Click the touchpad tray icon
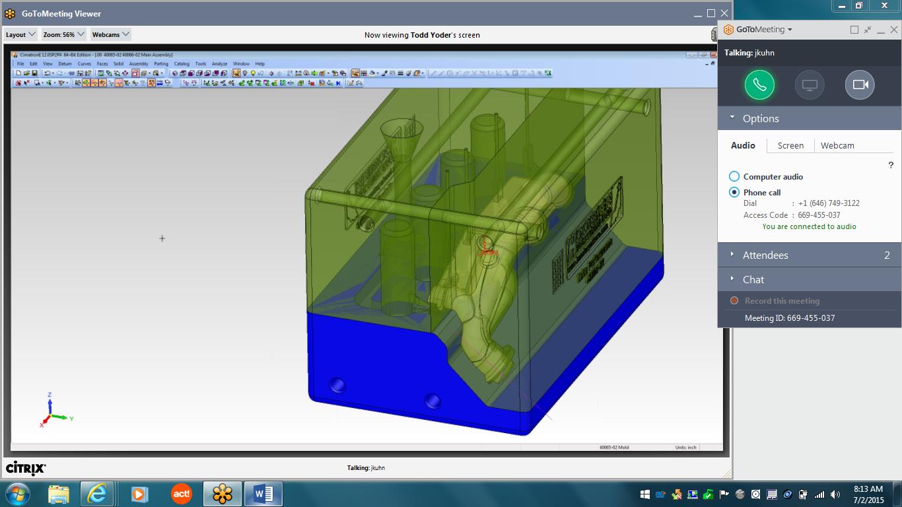This screenshot has height=507, width=902. (x=772, y=494)
